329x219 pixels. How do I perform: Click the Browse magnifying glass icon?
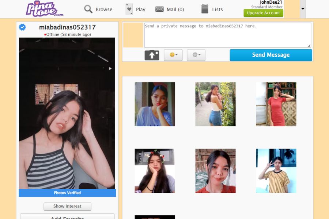click(88, 9)
